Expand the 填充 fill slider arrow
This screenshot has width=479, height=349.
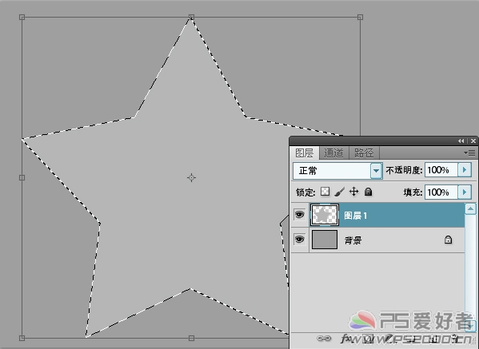tap(465, 192)
